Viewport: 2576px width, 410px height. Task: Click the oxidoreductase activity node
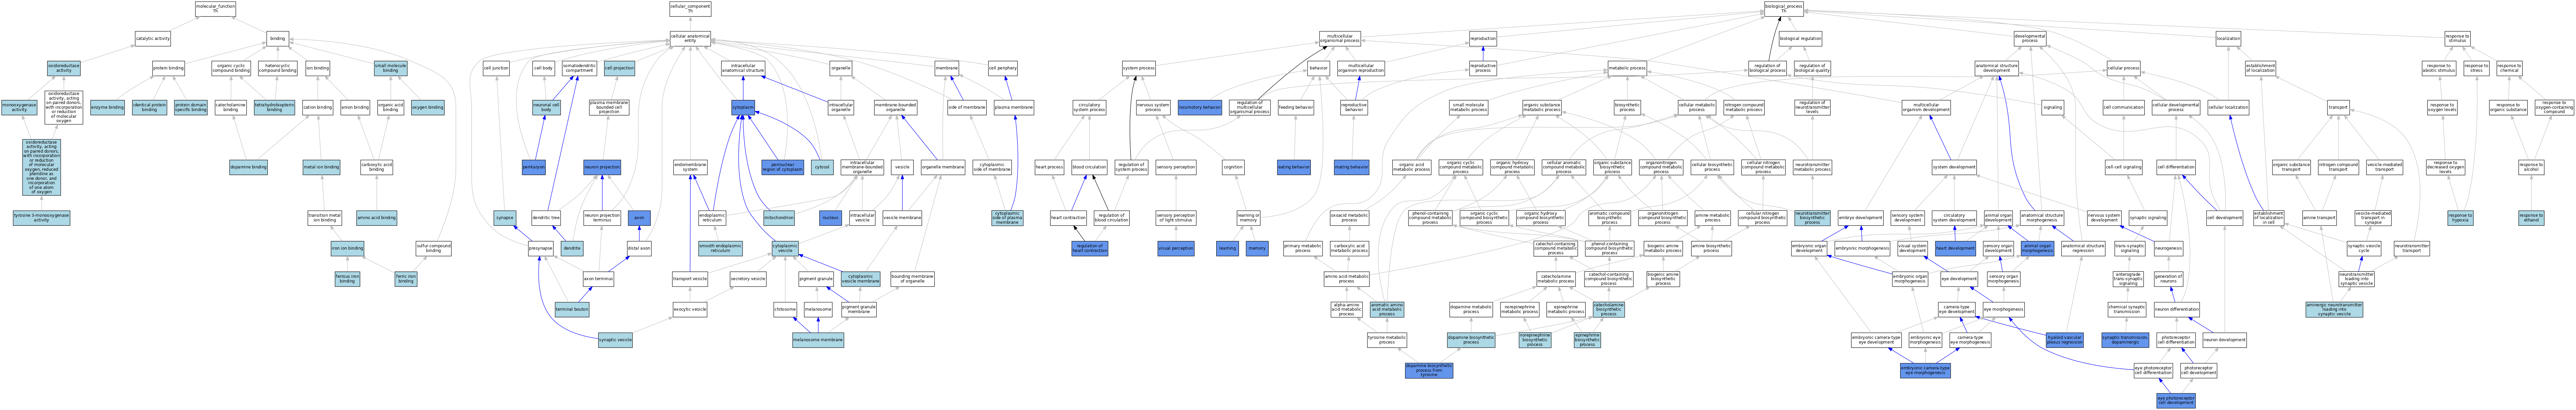point(64,69)
